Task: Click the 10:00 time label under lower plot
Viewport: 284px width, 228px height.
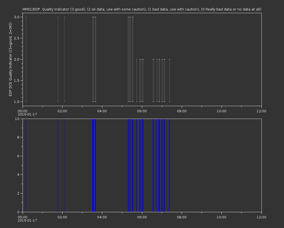Action: click(221, 217)
